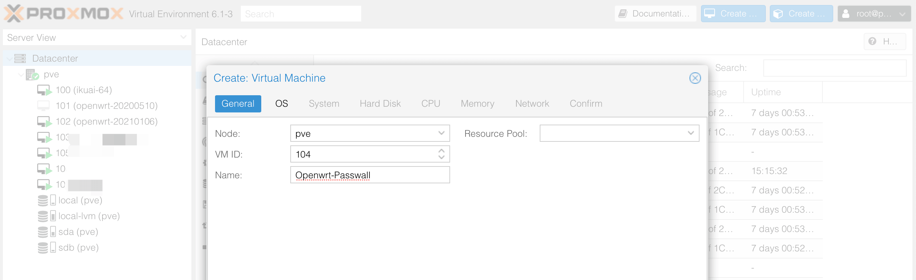Image resolution: width=916 pixels, height=280 pixels.
Task: Select sda (pve) storage
Action: click(x=78, y=232)
